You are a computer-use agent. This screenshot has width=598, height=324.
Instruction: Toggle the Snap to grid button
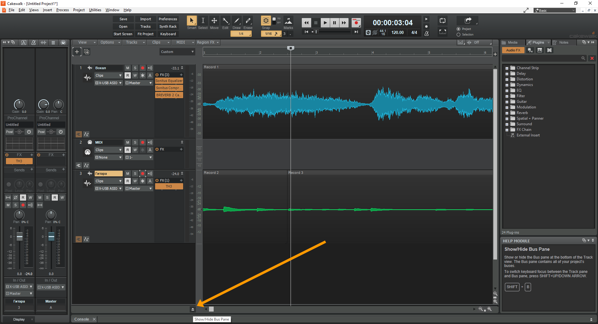pyautogui.click(x=266, y=21)
